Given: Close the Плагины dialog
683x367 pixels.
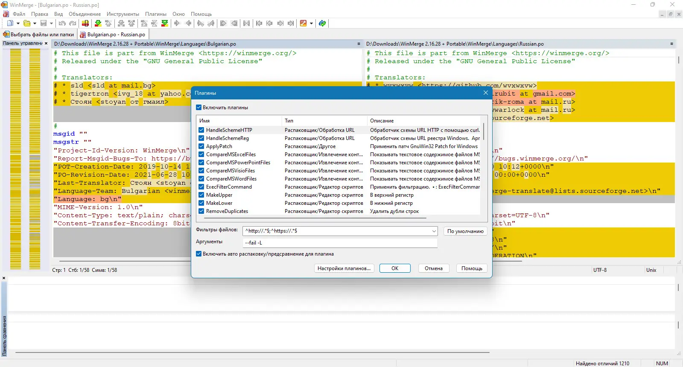Looking at the screenshot, I should point(485,93).
